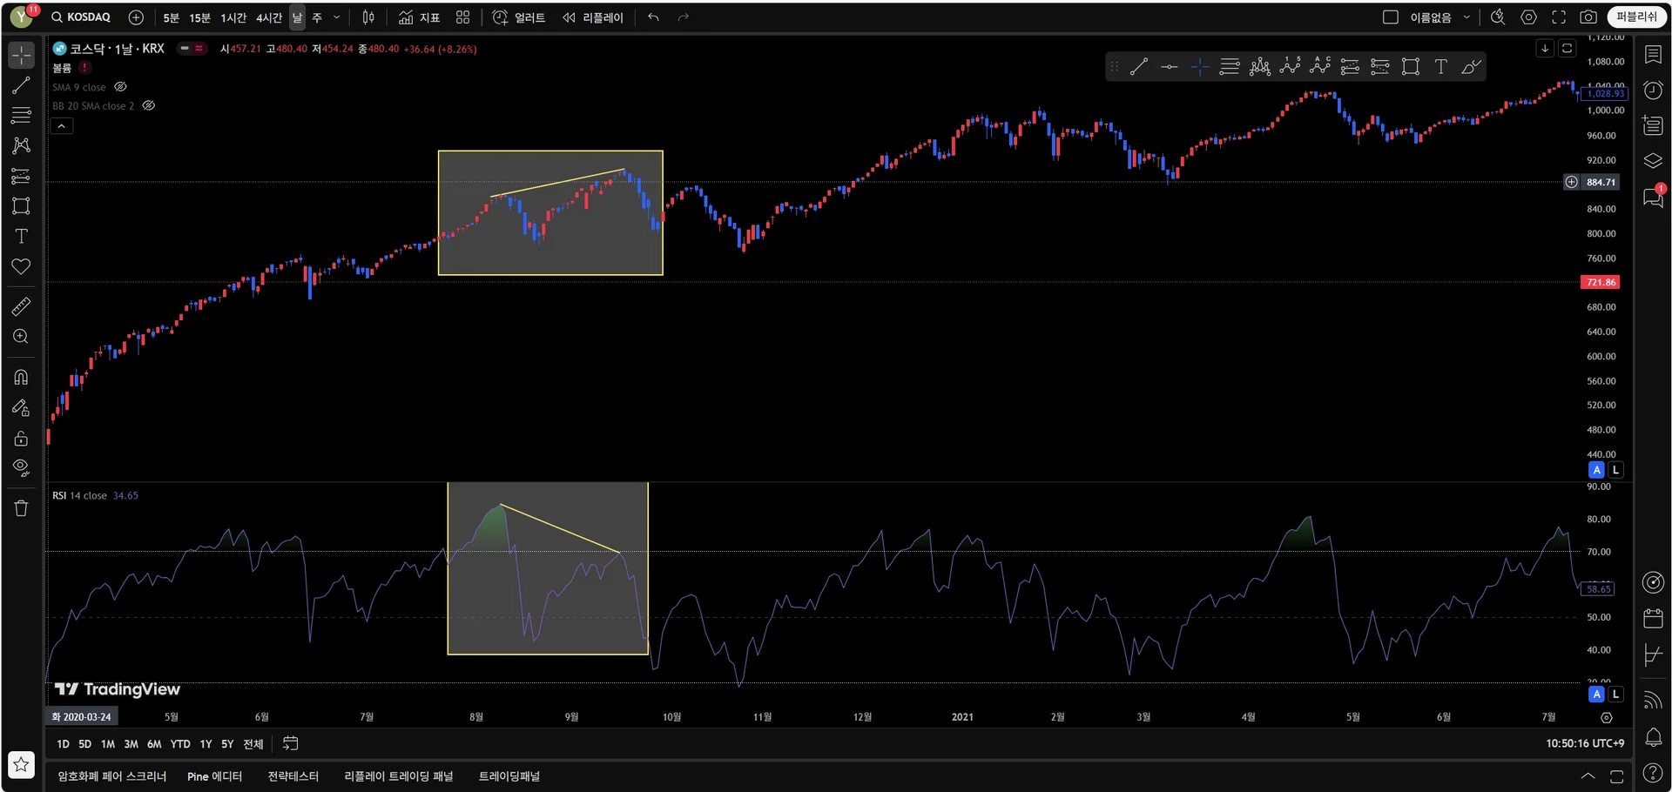Image resolution: width=1672 pixels, height=792 pixels.
Task: Toggle magnet mode for drawings
Action: pos(21,377)
